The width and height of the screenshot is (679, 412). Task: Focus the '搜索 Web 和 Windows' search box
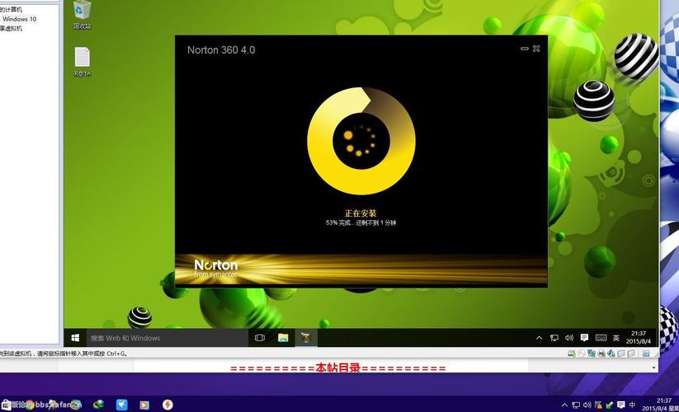tap(167, 338)
